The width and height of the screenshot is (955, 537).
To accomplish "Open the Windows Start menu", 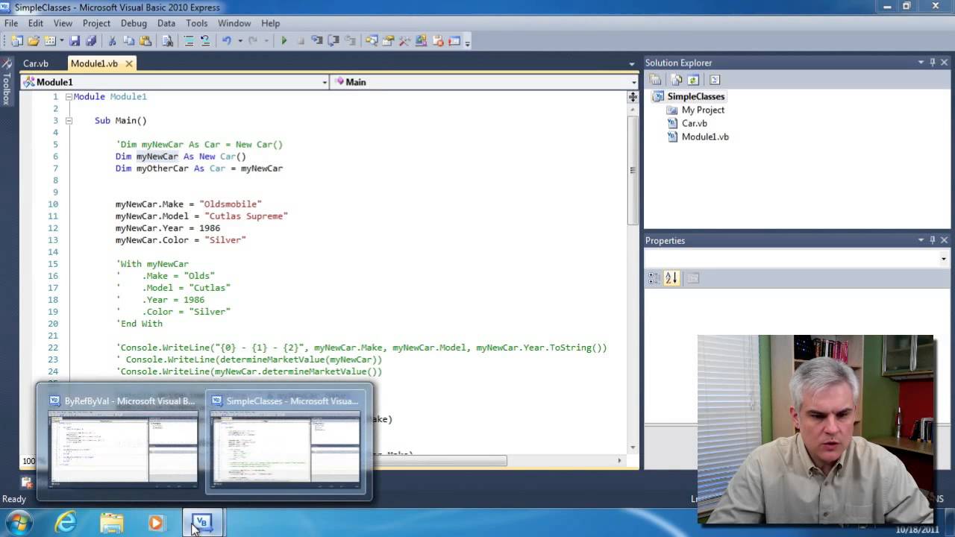I will coord(18,522).
